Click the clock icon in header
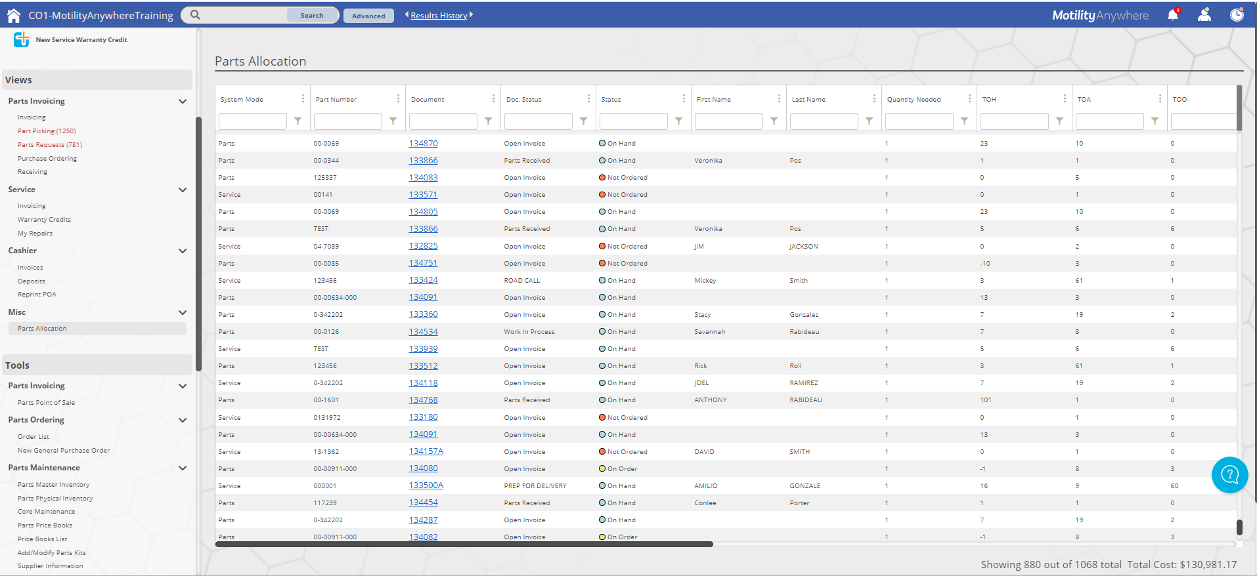This screenshot has height=576, width=1257. (1237, 15)
